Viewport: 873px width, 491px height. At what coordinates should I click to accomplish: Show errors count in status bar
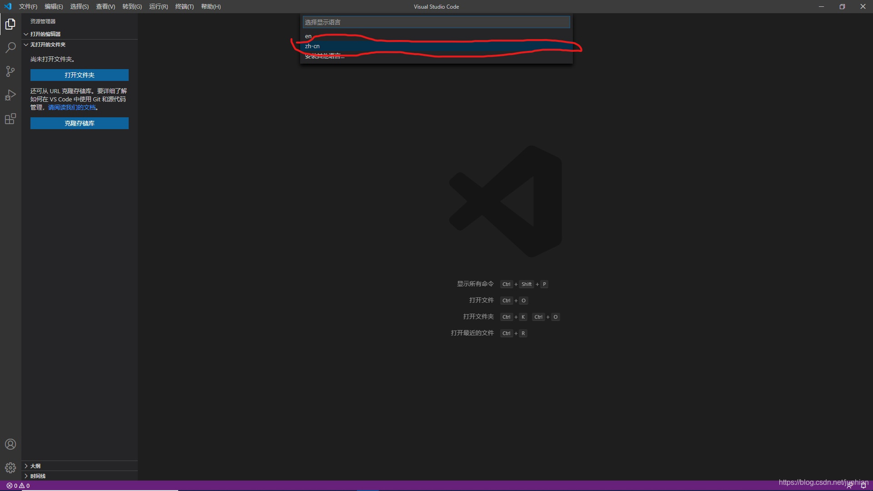(12, 486)
